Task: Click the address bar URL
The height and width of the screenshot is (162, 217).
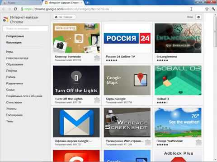Action: tap(66, 9)
